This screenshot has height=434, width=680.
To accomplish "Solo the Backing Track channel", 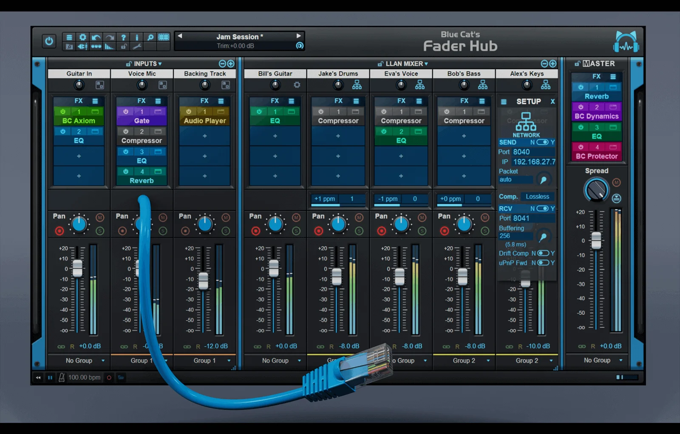I will 226,231.
